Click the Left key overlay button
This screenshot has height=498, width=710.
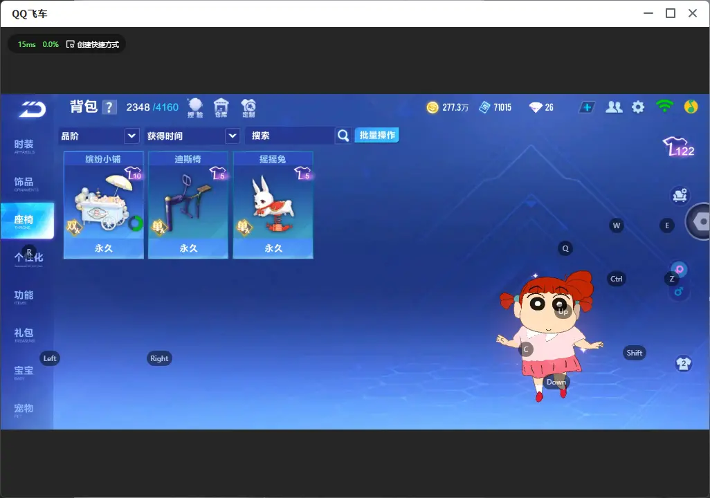pos(50,358)
